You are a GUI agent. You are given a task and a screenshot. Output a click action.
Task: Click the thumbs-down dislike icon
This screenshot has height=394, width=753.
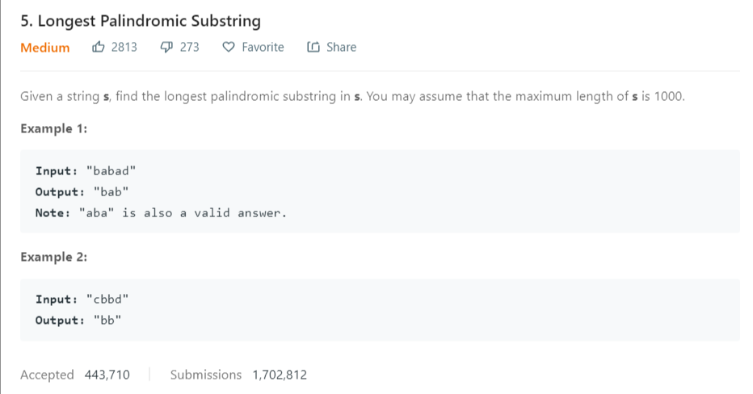[x=167, y=47]
